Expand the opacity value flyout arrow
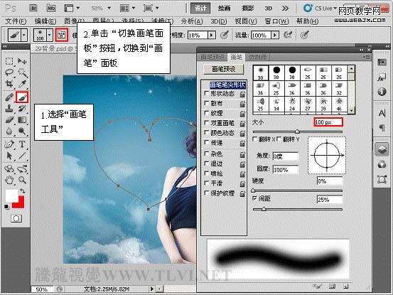393x295 pixels. [212, 35]
